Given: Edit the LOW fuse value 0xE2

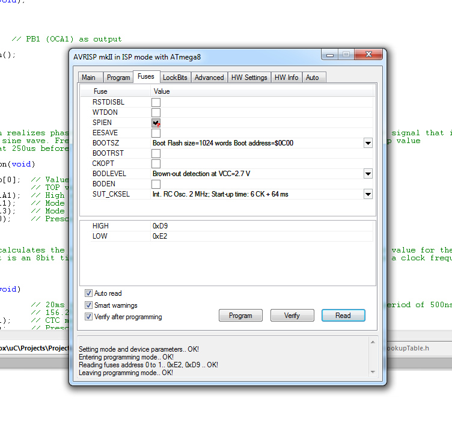Looking at the screenshot, I should [x=160, y=236].
